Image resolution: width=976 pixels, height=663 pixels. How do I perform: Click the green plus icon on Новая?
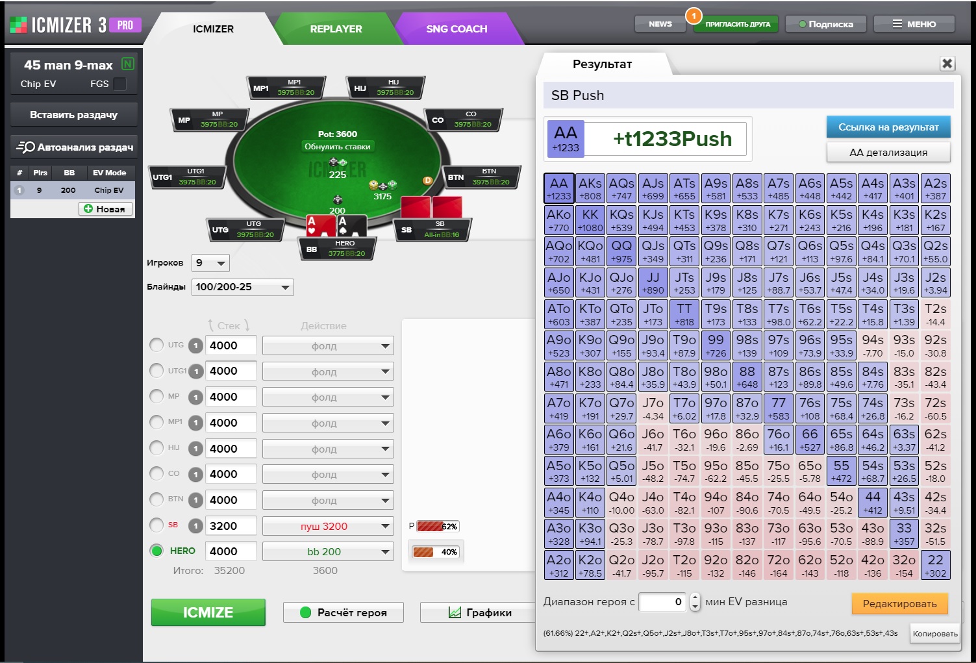point(88,208)
